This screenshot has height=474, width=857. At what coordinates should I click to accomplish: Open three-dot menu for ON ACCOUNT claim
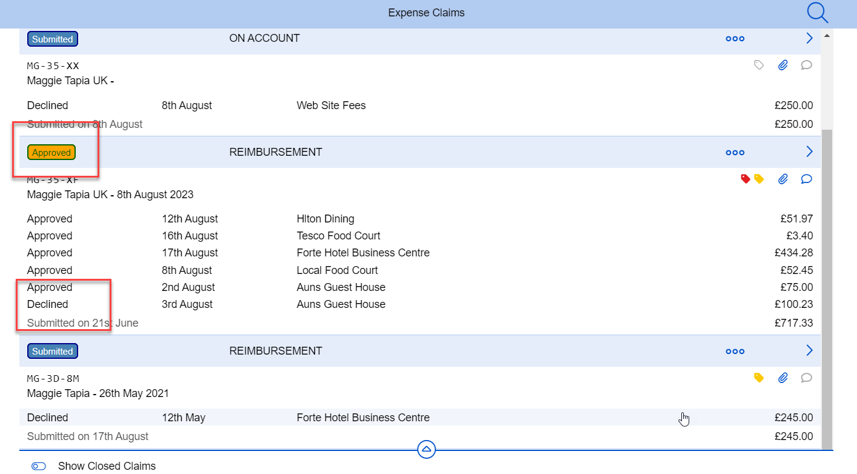pos(735,39)
